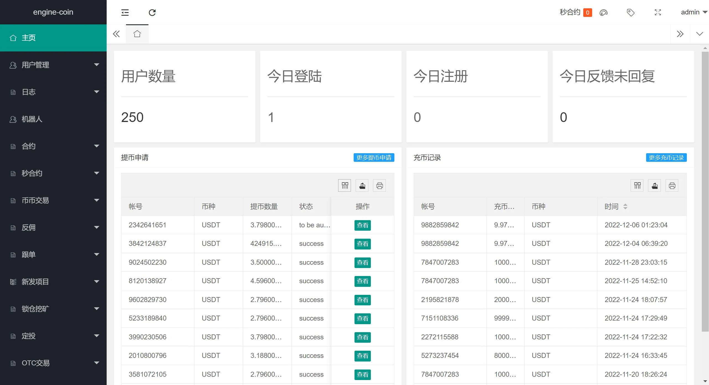Open the admin user dropdown
The image size is (709, 385).
click(694, 12)
